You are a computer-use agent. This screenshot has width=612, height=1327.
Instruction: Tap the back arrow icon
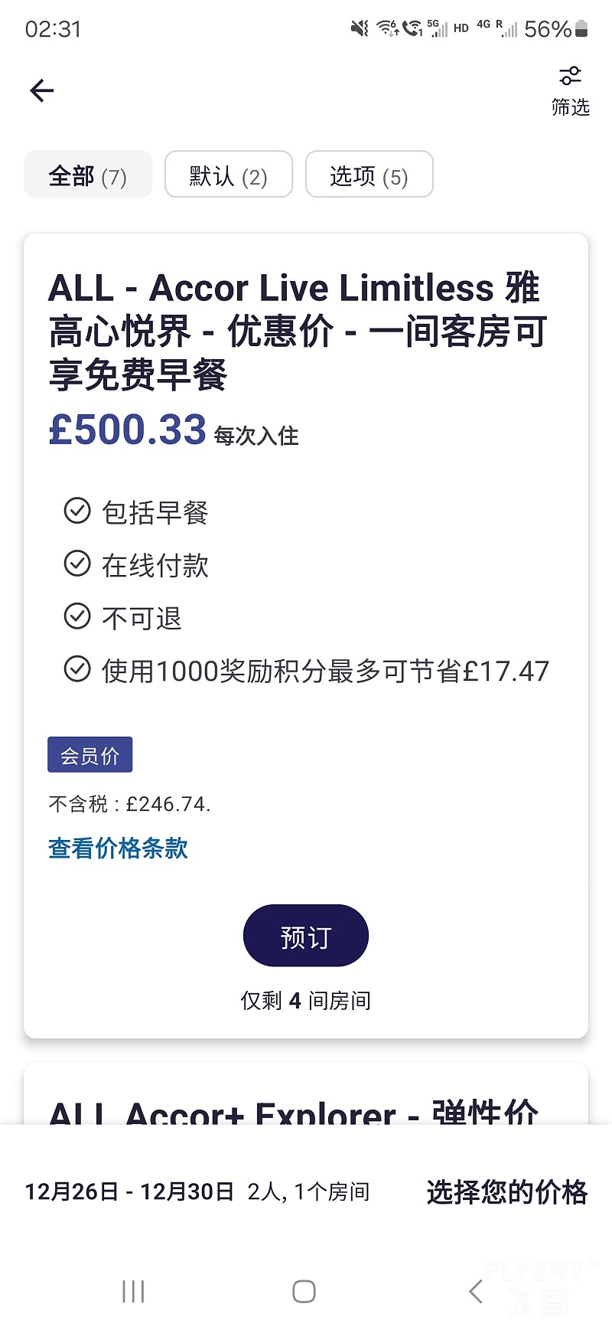(x=42, y=91)
